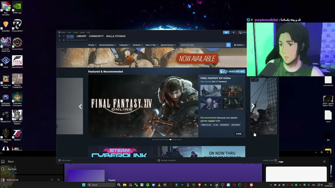Open the View menu in Steam
The height and width of the screenshot is (188, 335).
pos(69,32)
